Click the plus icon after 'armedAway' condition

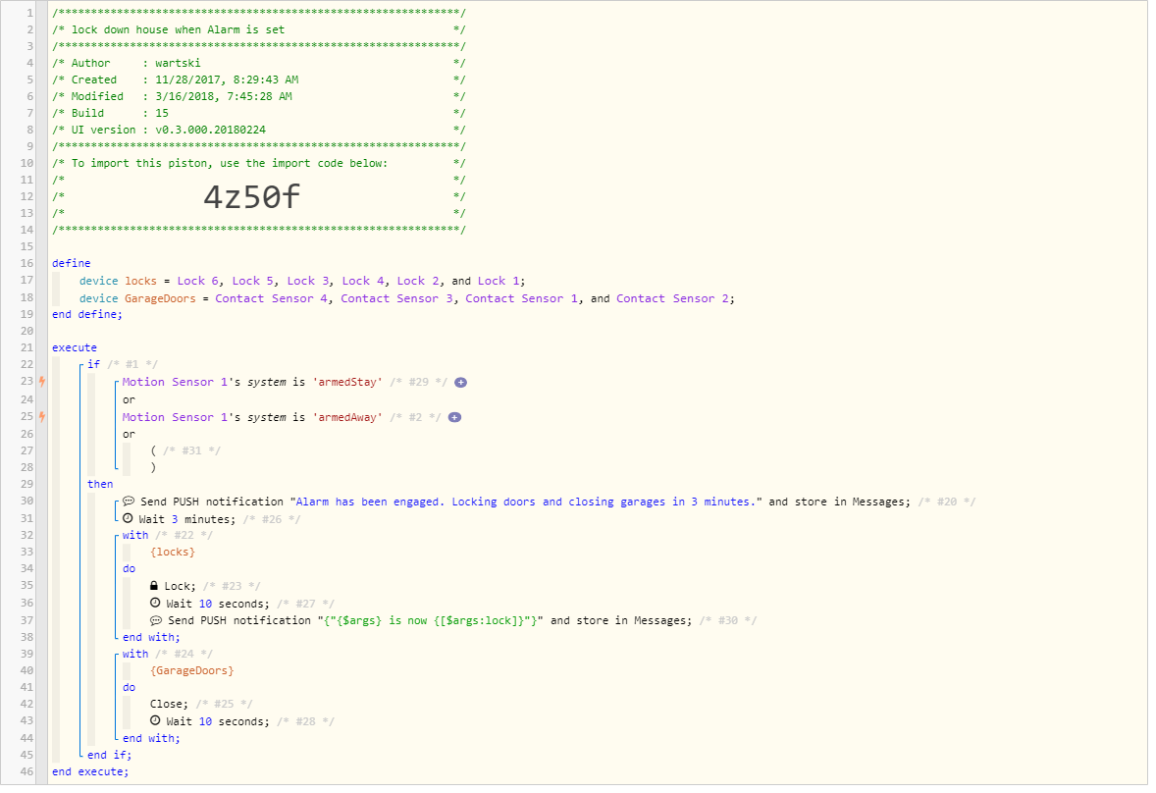click(455, 418)
